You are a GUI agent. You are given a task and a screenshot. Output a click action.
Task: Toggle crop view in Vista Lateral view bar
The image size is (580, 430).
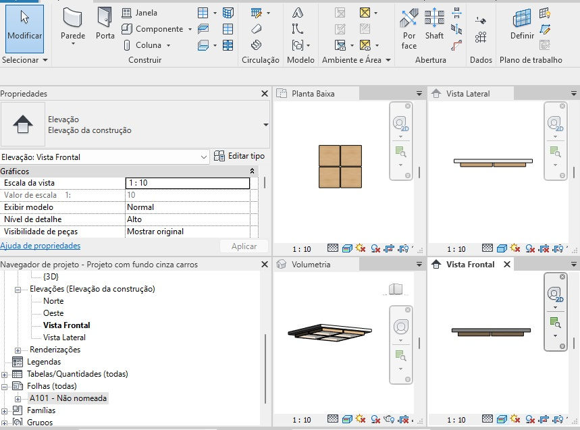coord(544,249)
